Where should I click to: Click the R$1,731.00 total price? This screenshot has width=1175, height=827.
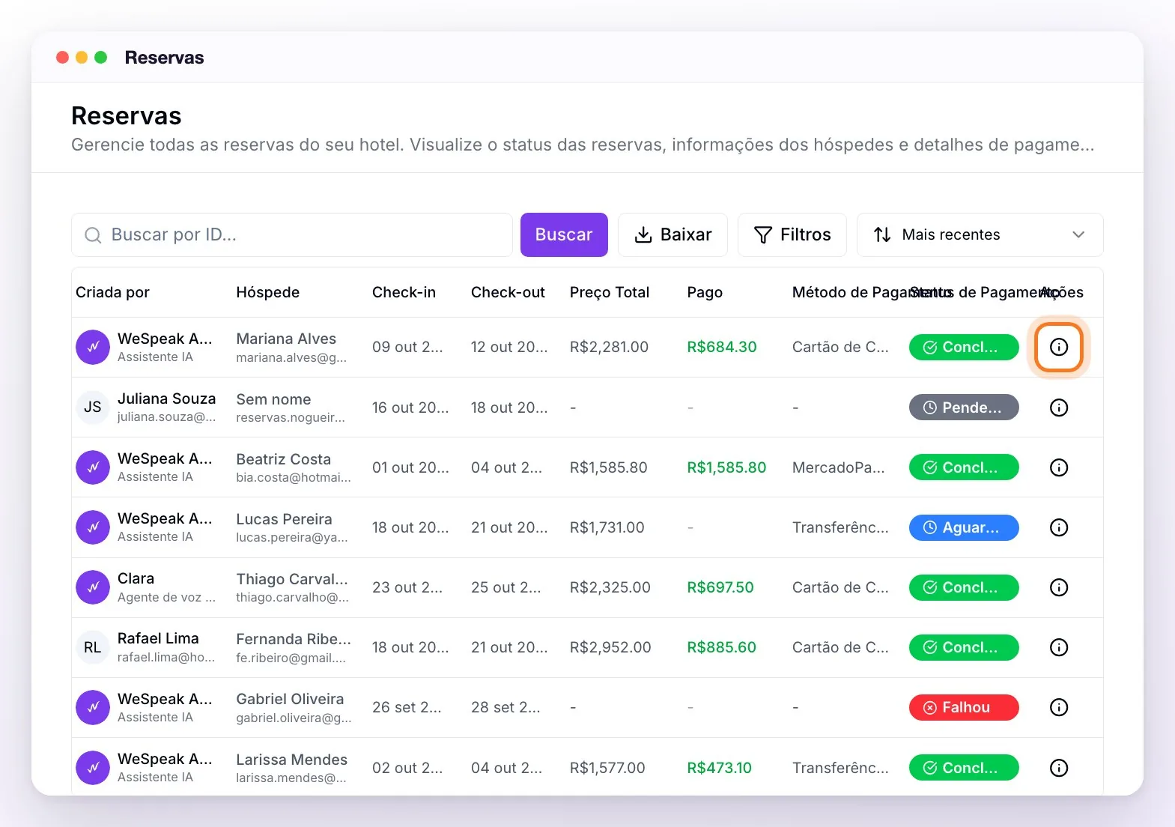coord(607,527)
